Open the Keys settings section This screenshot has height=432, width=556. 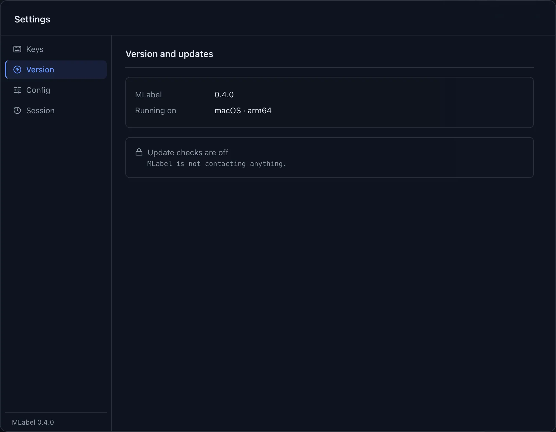pos(56,49)
